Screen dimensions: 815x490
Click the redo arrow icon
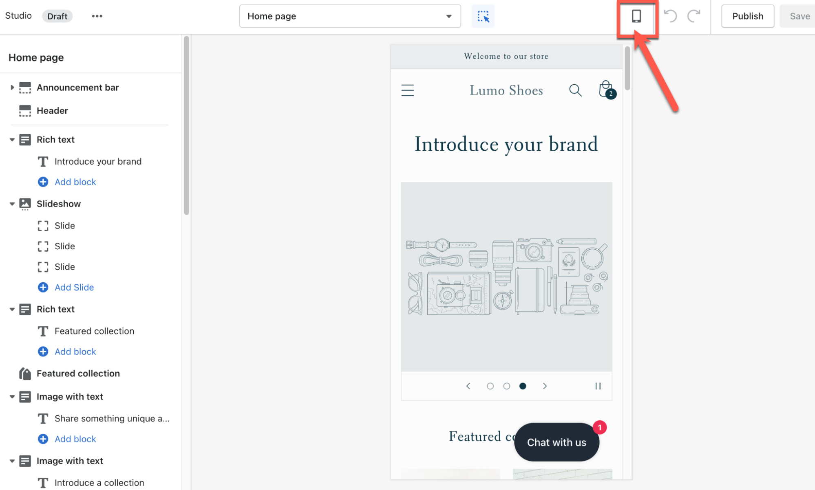[x=694, y=16]
